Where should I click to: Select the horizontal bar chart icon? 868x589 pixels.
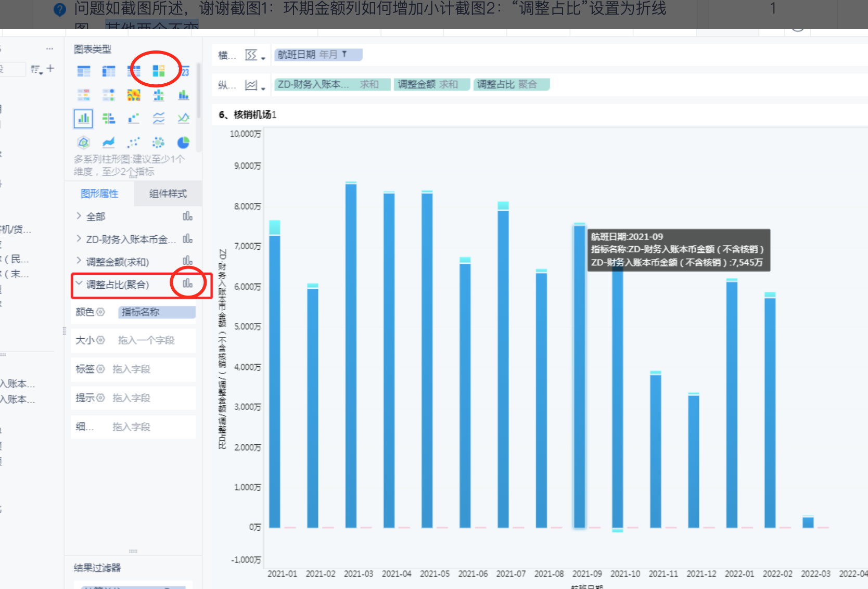coord(109,119)
